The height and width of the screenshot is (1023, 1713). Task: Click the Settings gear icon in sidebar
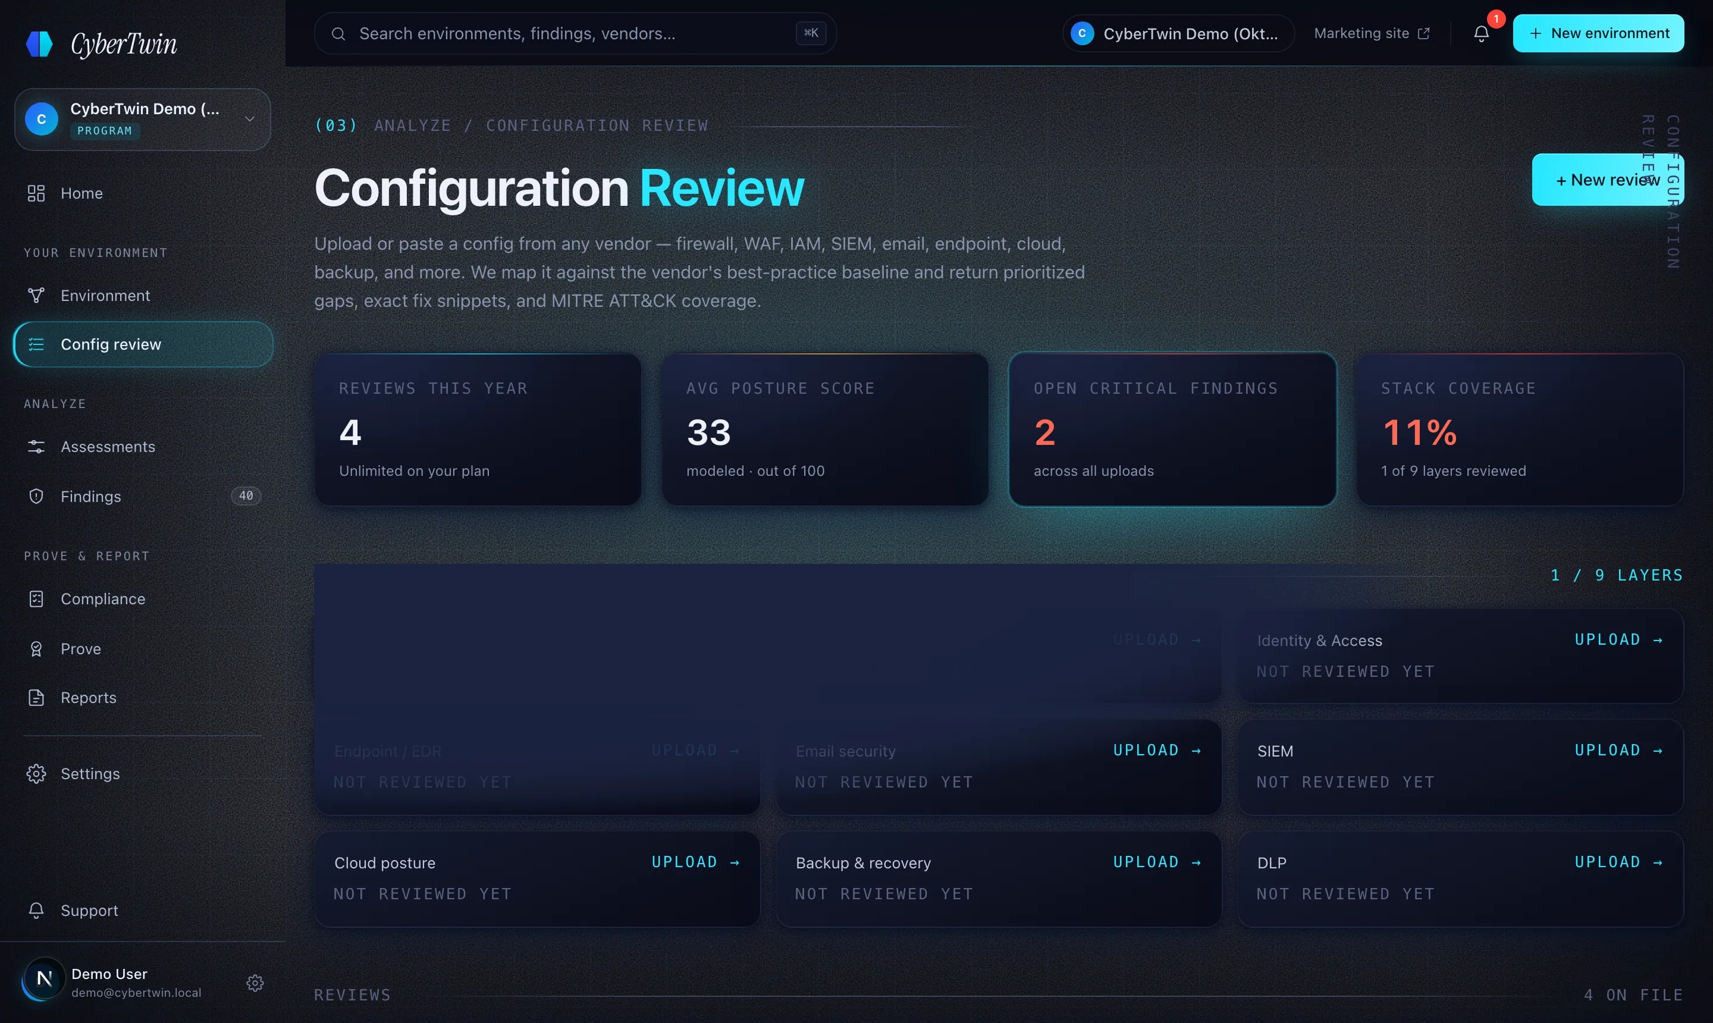pos(36,773)
